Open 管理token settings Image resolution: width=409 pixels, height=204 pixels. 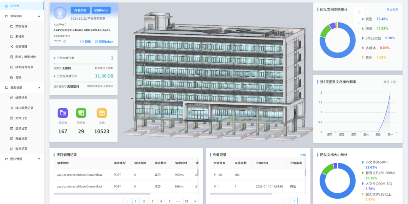pyautogui.click(x=104, y=42)
